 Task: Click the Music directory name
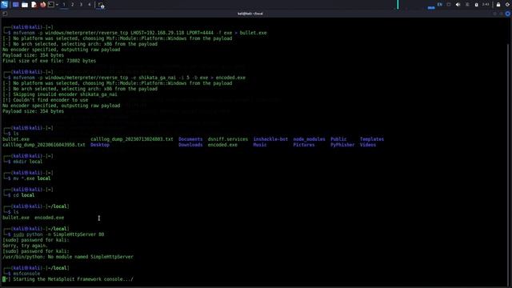click(260, 145)
